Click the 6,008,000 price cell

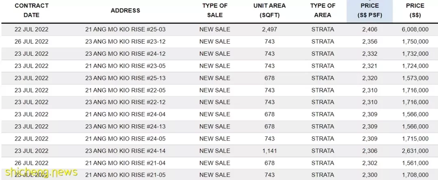(415, 29)
